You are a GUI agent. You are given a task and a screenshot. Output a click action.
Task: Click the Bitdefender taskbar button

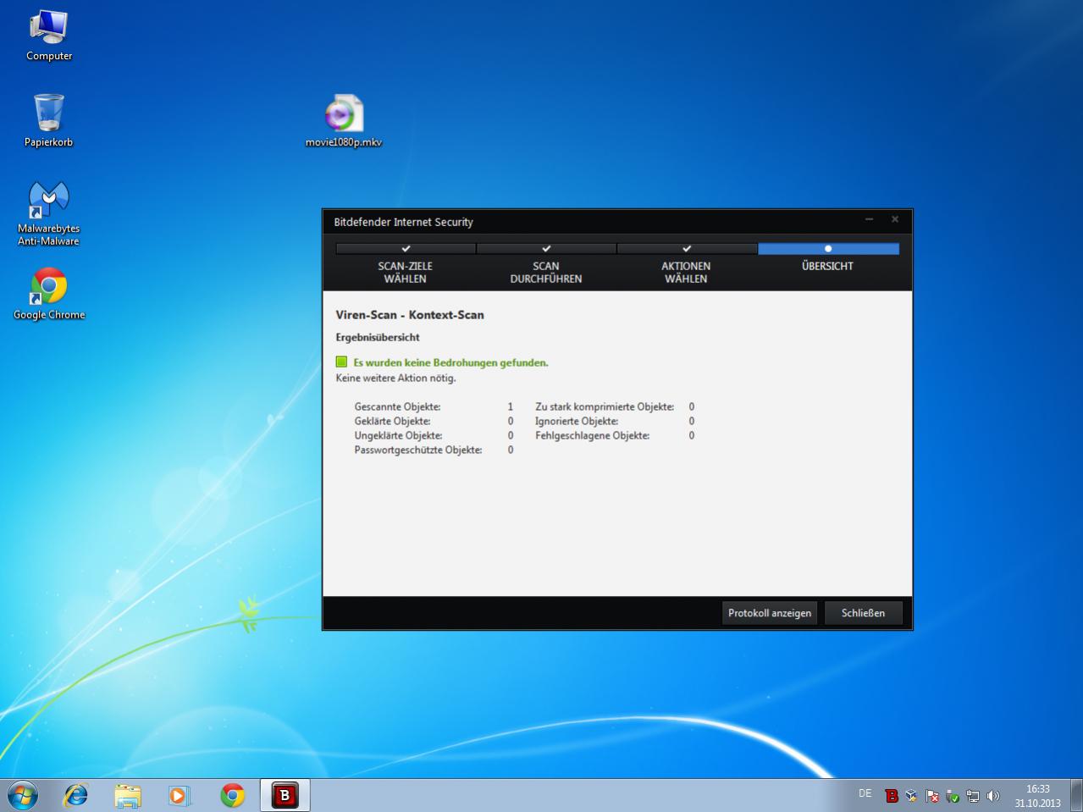point(285,795)
